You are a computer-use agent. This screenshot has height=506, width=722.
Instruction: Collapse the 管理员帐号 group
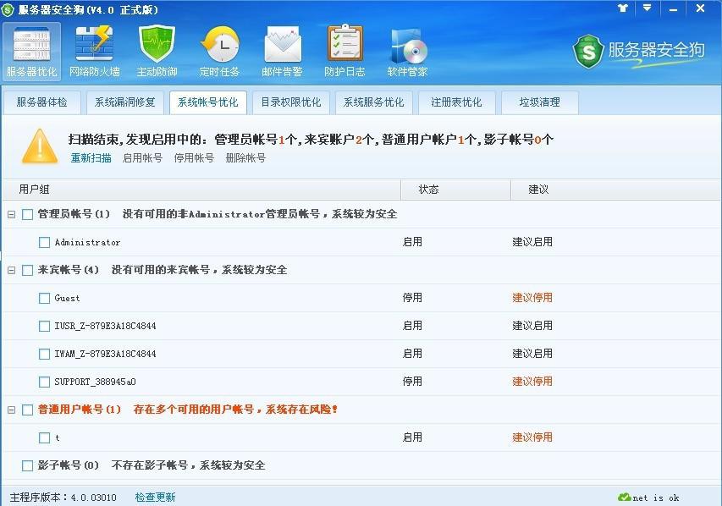coord(12,214)
